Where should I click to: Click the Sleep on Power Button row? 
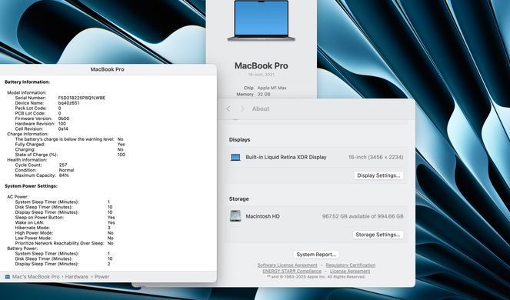pyautogui.click(x=65, y=218)
